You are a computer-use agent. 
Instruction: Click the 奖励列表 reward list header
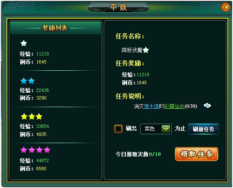pyautogui.click(x=55, y=28)
